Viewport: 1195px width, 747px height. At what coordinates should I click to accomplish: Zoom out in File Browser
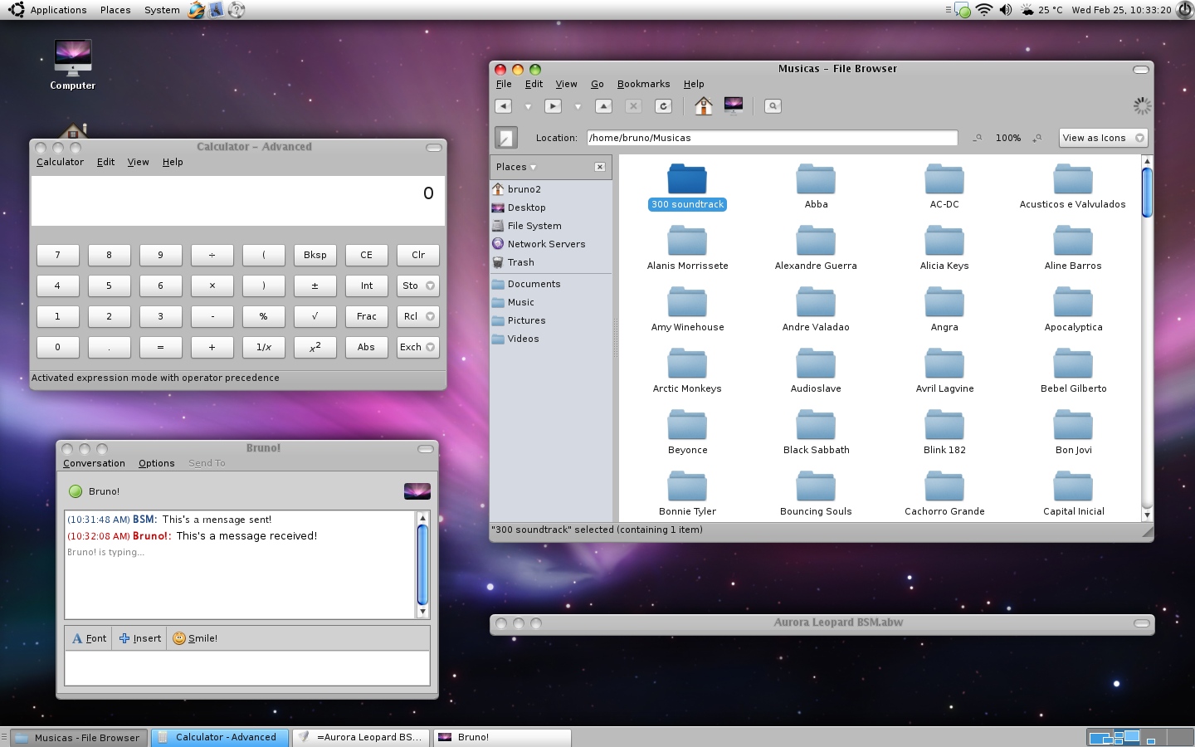979,138
